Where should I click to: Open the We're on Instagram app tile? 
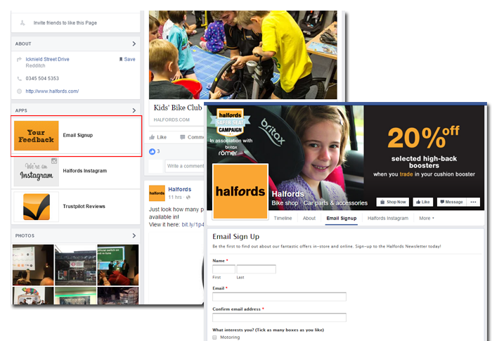(x=37, y=172)
